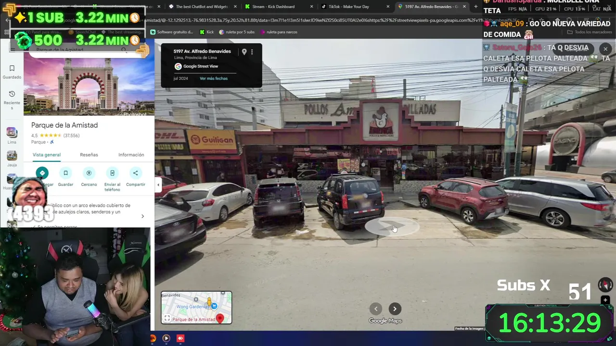
Task: Click the Parque de la Amistad title
Action: 64,125
